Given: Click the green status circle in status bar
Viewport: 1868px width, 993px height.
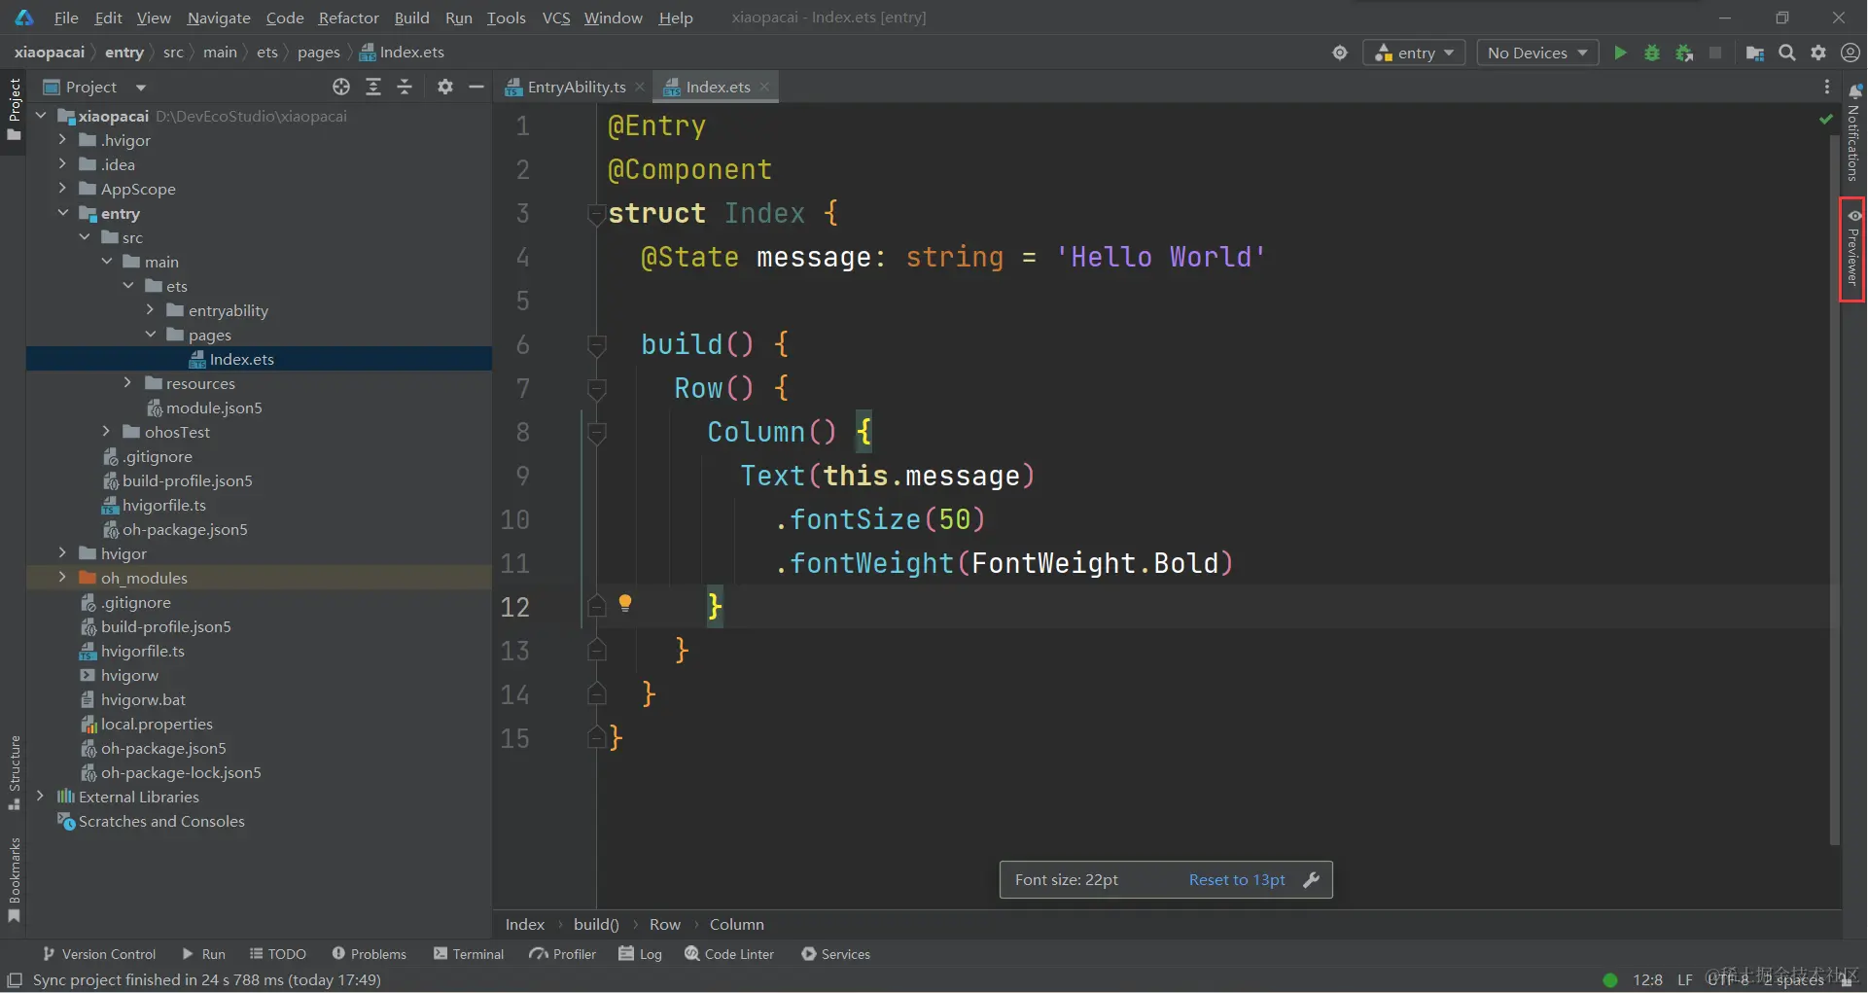Looking at the screenshot, I should click(1610, 979).
